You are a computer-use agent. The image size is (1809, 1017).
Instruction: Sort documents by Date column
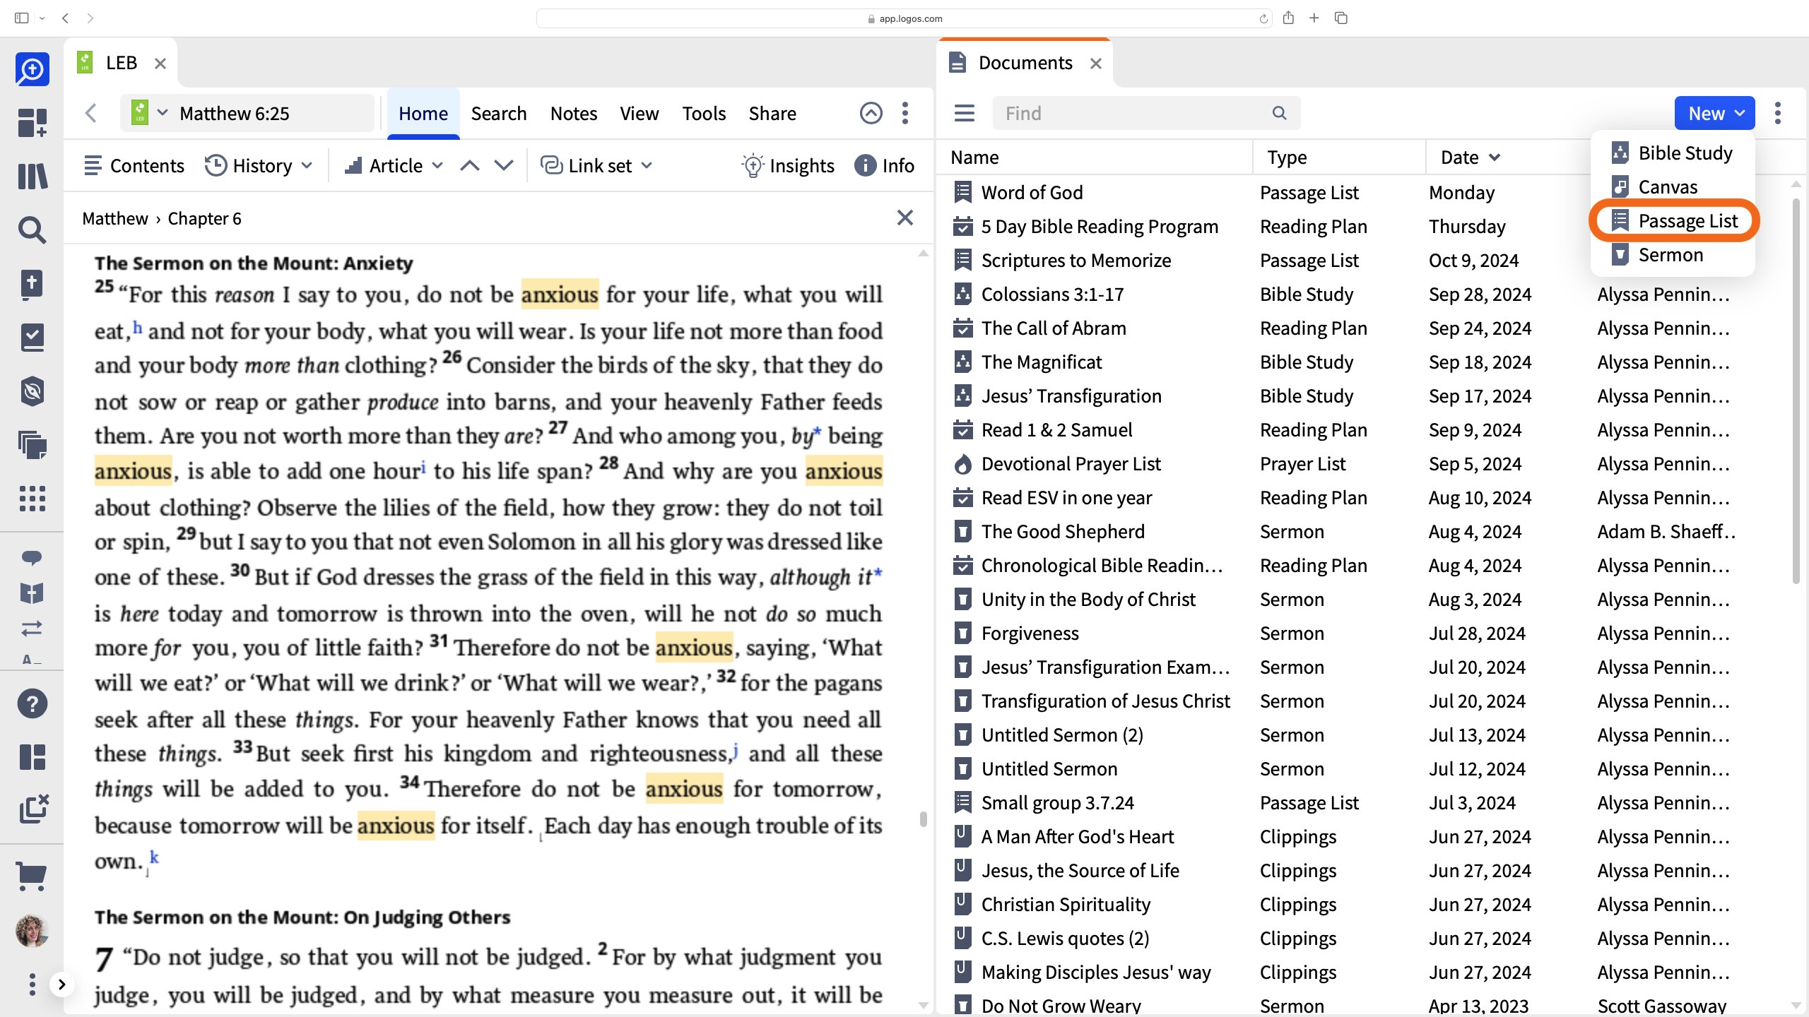(x=1471, y=157)
